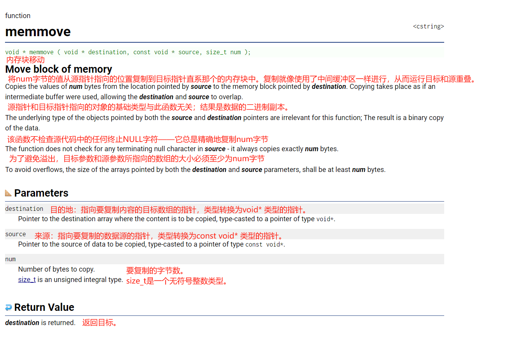The height and width of the screenshot is (337, 520).
Task: Click sentence starting 'To avoid overflows'
Action: pos(195,170)
